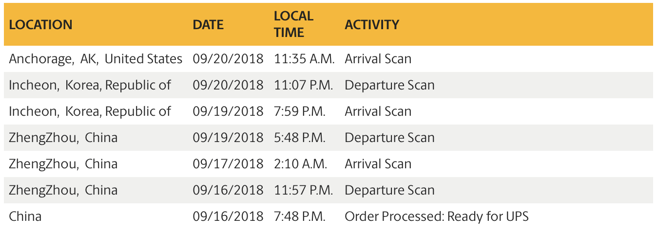This screenshot has height=233, width=657.
Task: Click the LOCATION column header
Action: (x=40, y=24)
